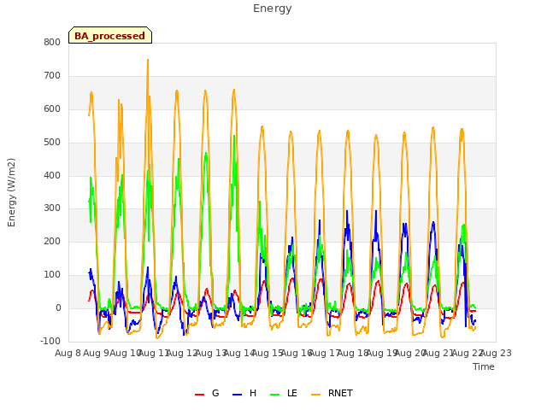Click the tallest RNET peak near 750
The image size is (547, 410).
(x=148, y=60)
